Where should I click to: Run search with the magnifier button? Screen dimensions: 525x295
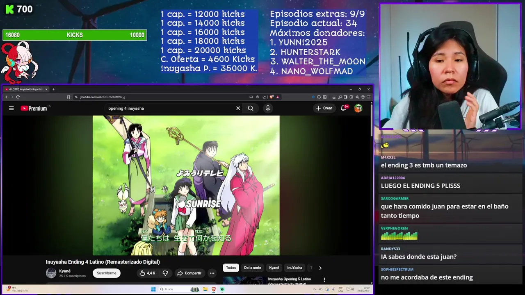click(251, 108)
